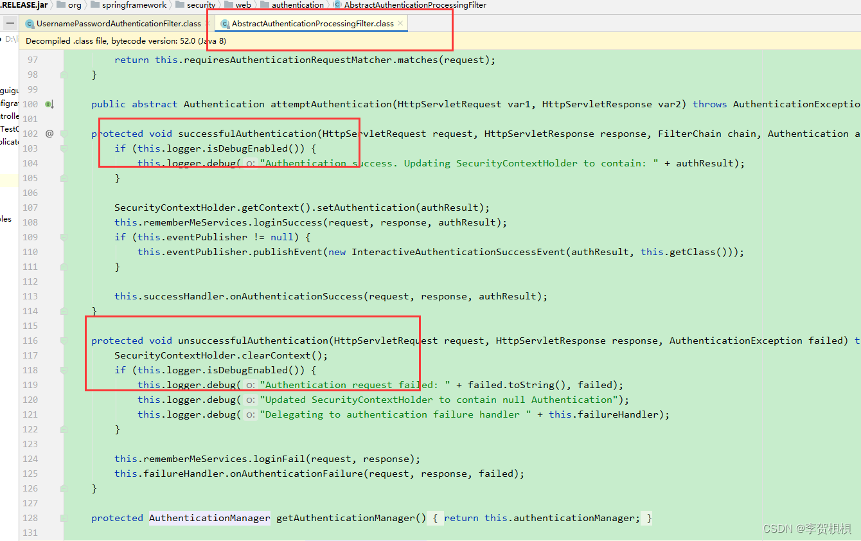Open 'authentication' breadcrumb item
861x541 pixels.
pos(297,5)
